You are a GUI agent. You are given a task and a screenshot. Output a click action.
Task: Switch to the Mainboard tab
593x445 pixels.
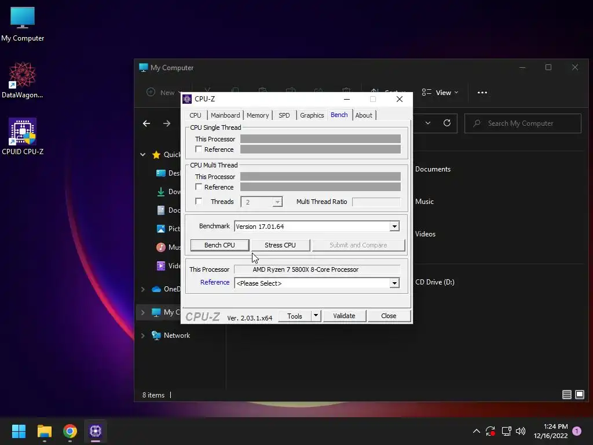click(x=225, y=115)
